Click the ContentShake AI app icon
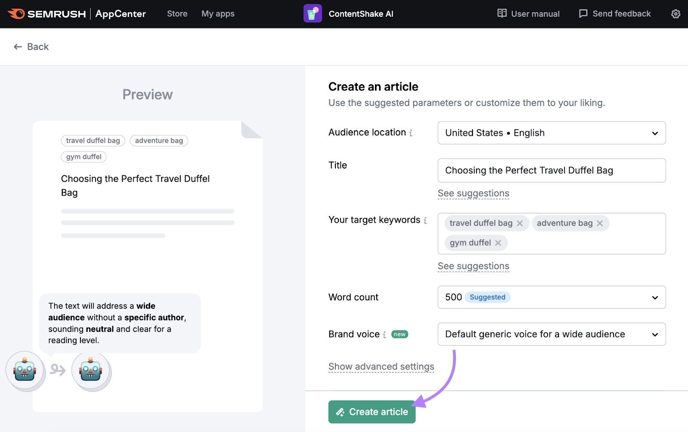This screenshot has height=432, width=688. pyautogui.click(x=313, y=14)
